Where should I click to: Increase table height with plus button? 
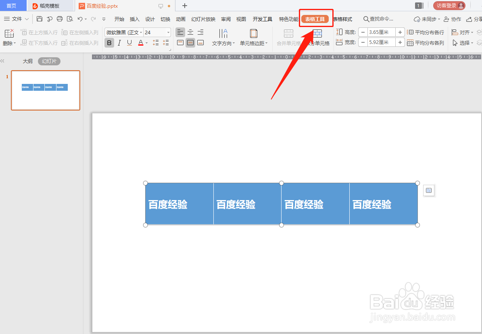click(400, 32)
